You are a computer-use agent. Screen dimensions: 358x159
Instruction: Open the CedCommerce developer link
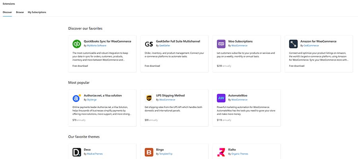[311, 46]
